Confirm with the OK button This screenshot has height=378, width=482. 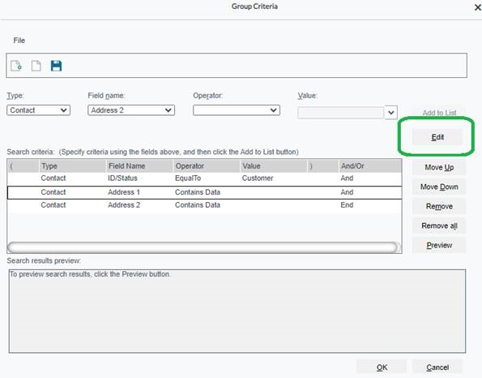tap(382, 367)
